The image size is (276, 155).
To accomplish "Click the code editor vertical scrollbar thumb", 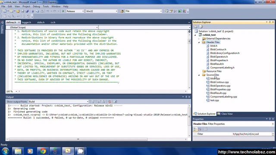I will (x=189, y=41).
